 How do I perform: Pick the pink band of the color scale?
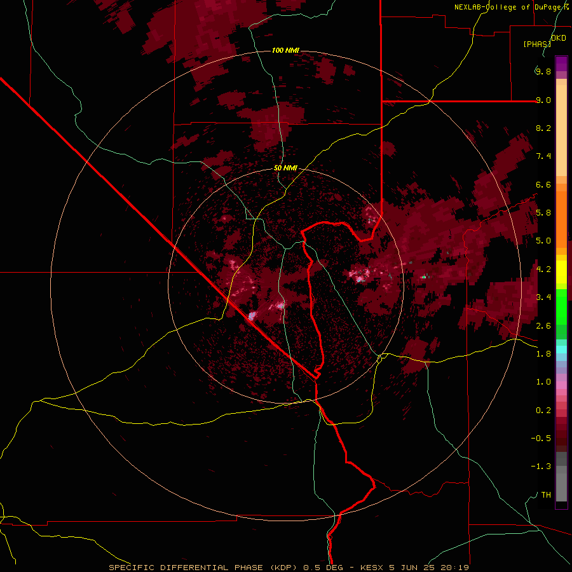point(561,385)
